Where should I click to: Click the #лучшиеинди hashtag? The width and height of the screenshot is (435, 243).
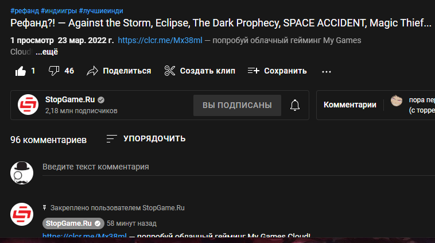pyautogui.click(x=101, y=11)
